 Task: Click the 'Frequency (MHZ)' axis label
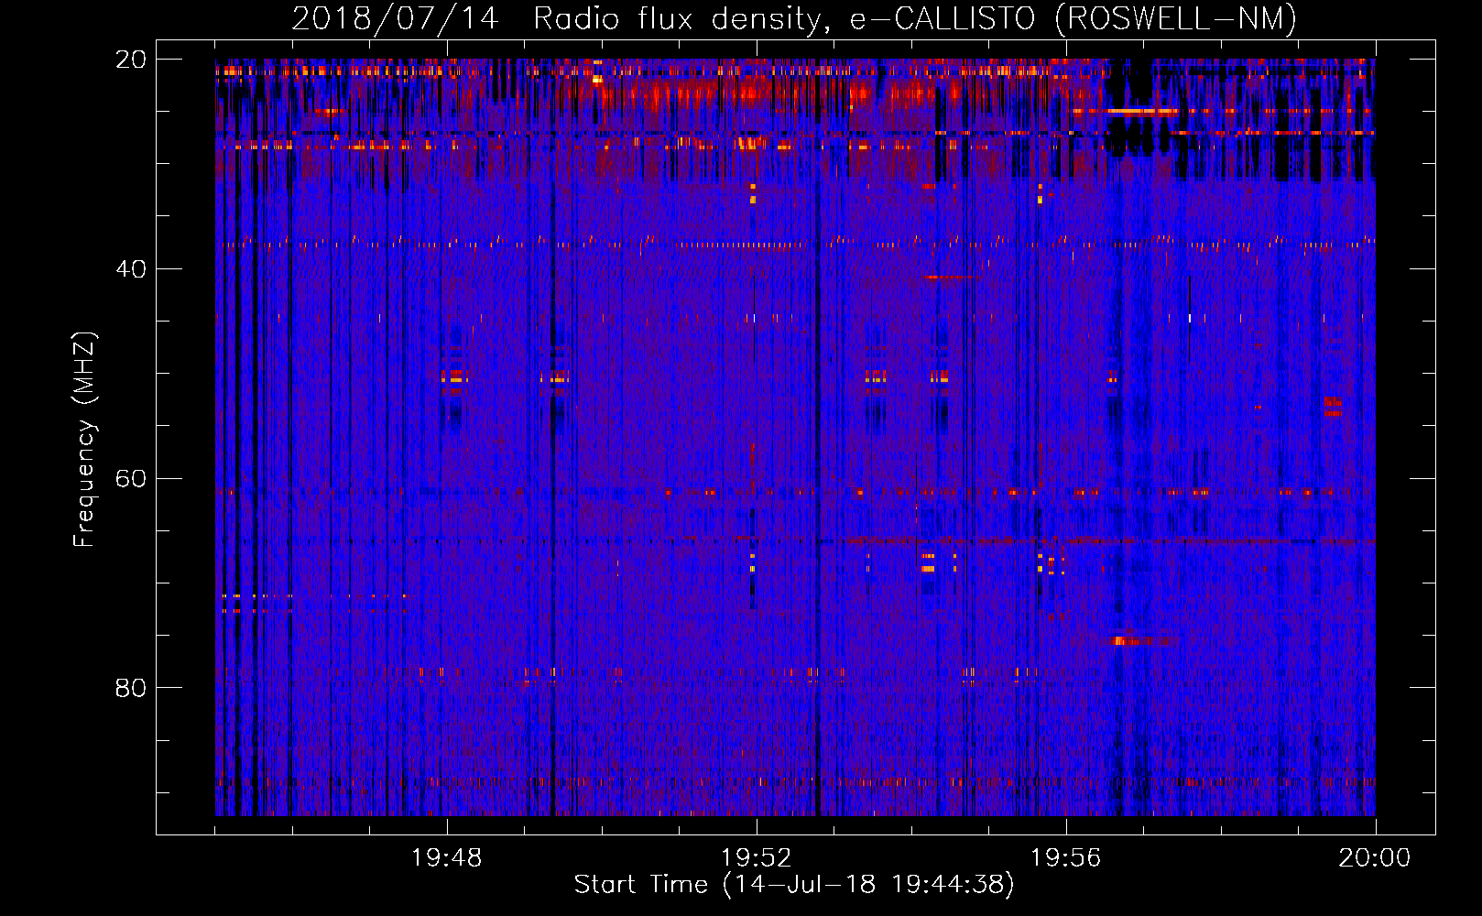coord(84,440)
